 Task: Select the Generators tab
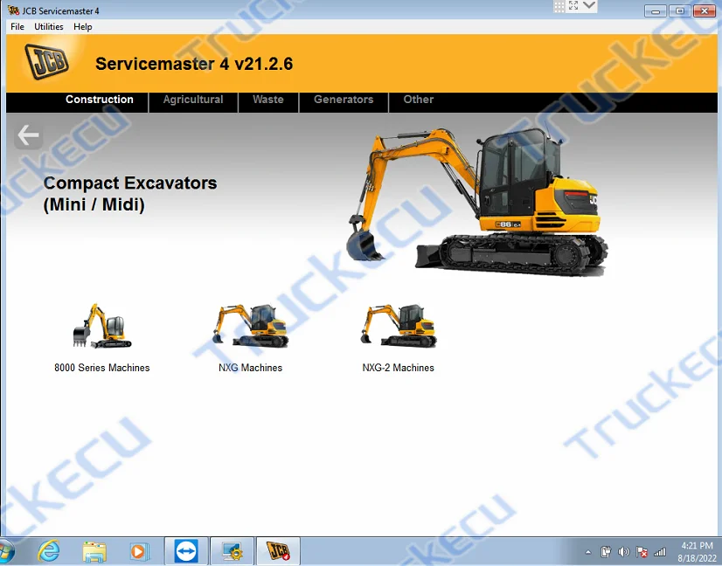(343, 100)
